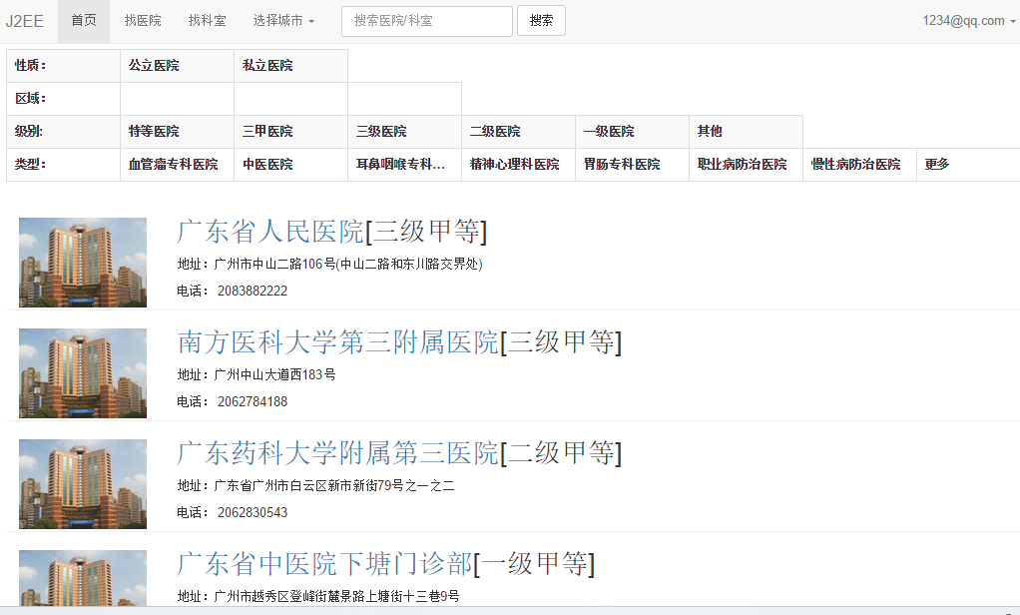Click the address 广州市越秀区登峰街麓景路上塘街十三巷9号
Viewport: 1020px width, 615px height.
coord(336,595)
